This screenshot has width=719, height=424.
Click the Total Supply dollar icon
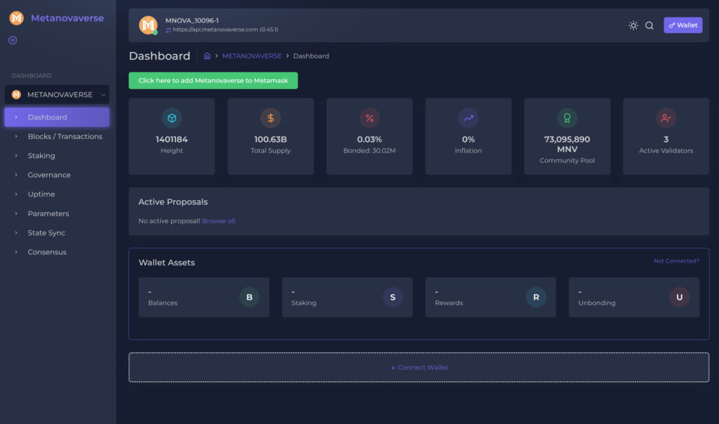tap(270, 118)
